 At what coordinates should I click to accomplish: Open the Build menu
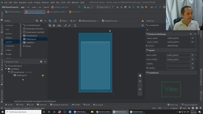52,2
